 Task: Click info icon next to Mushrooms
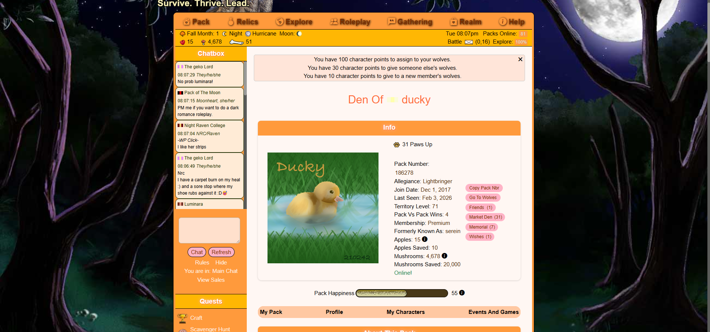(445, 256)
